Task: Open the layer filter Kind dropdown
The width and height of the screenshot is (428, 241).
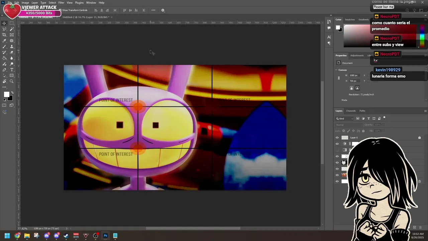Action: click(x=345, y=118)
